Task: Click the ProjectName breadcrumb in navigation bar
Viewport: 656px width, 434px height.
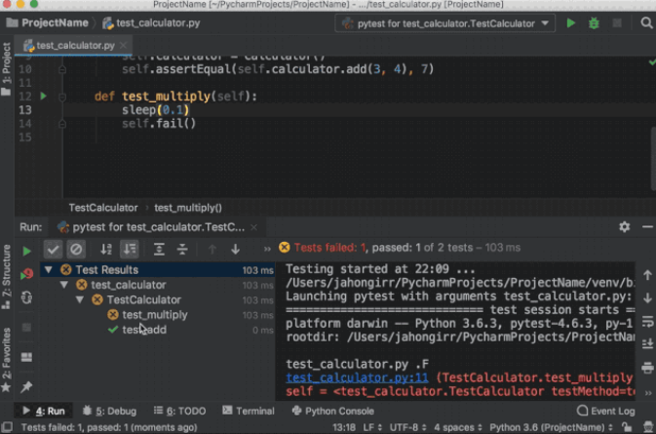Action: point(47,23)
